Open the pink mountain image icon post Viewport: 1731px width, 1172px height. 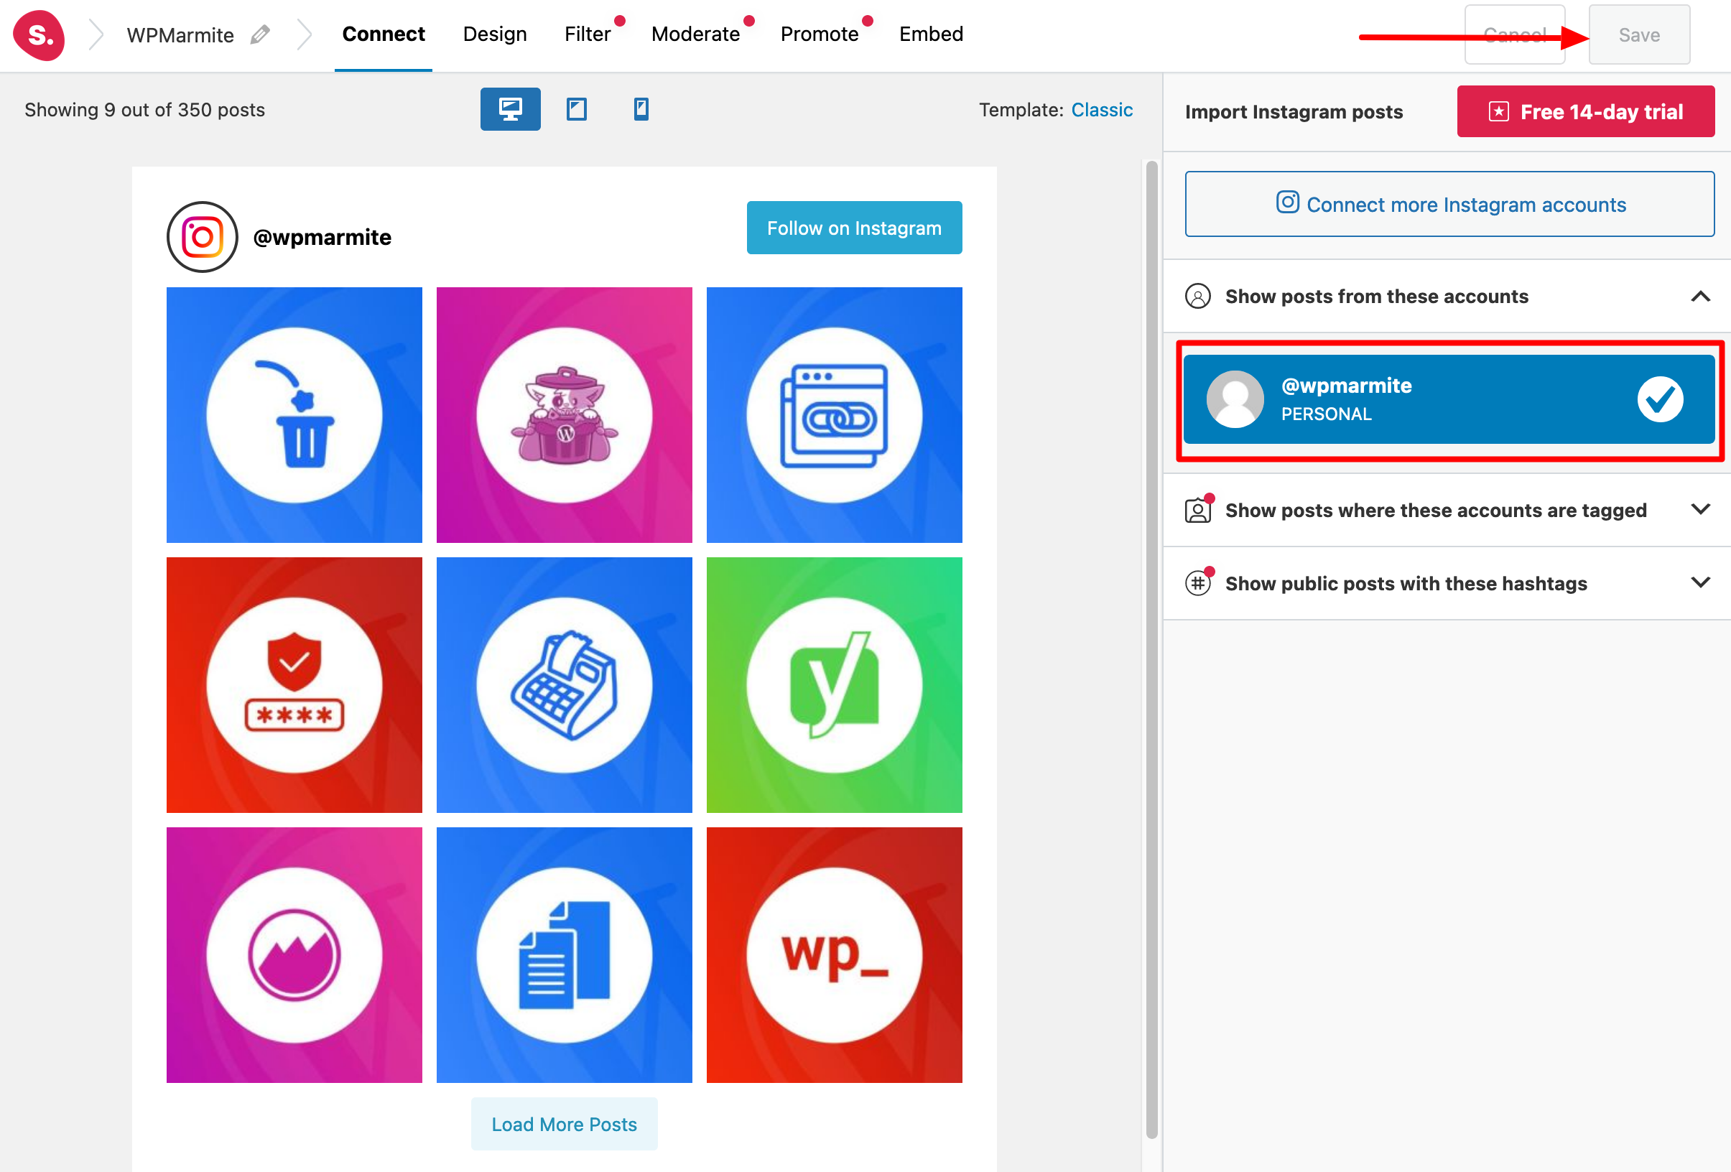tap(294, 954)
